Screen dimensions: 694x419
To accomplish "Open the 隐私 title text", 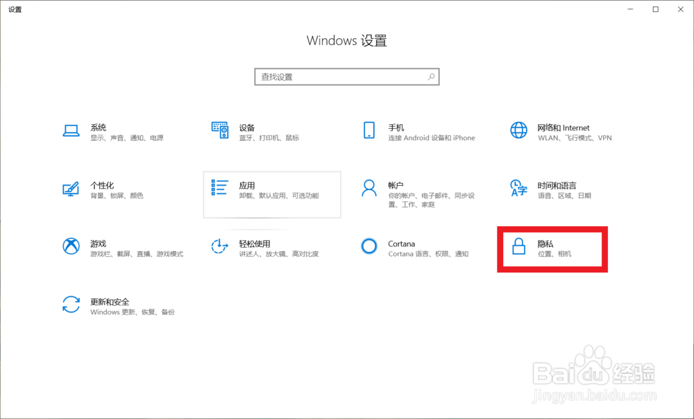I will 545,243.
